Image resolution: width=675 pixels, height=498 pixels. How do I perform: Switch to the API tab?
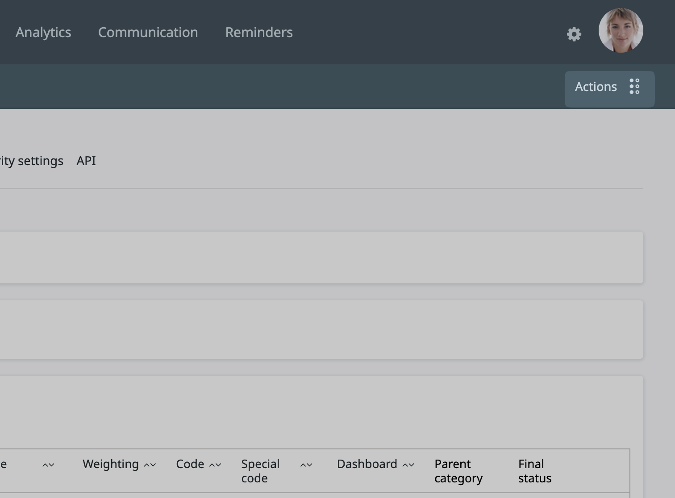coord(86,161)
